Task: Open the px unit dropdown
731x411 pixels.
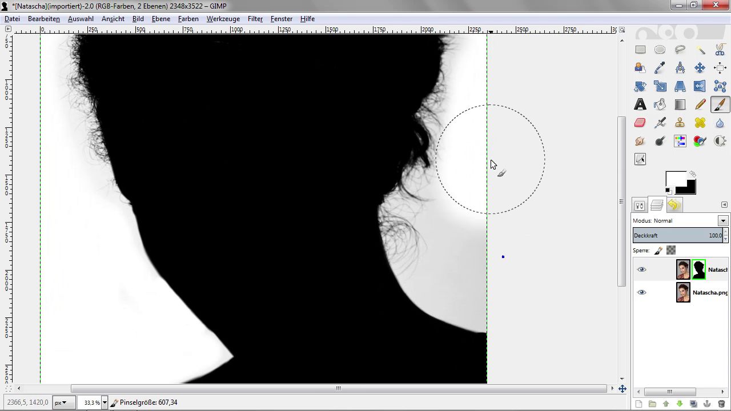Action: [x=59, y=402]
